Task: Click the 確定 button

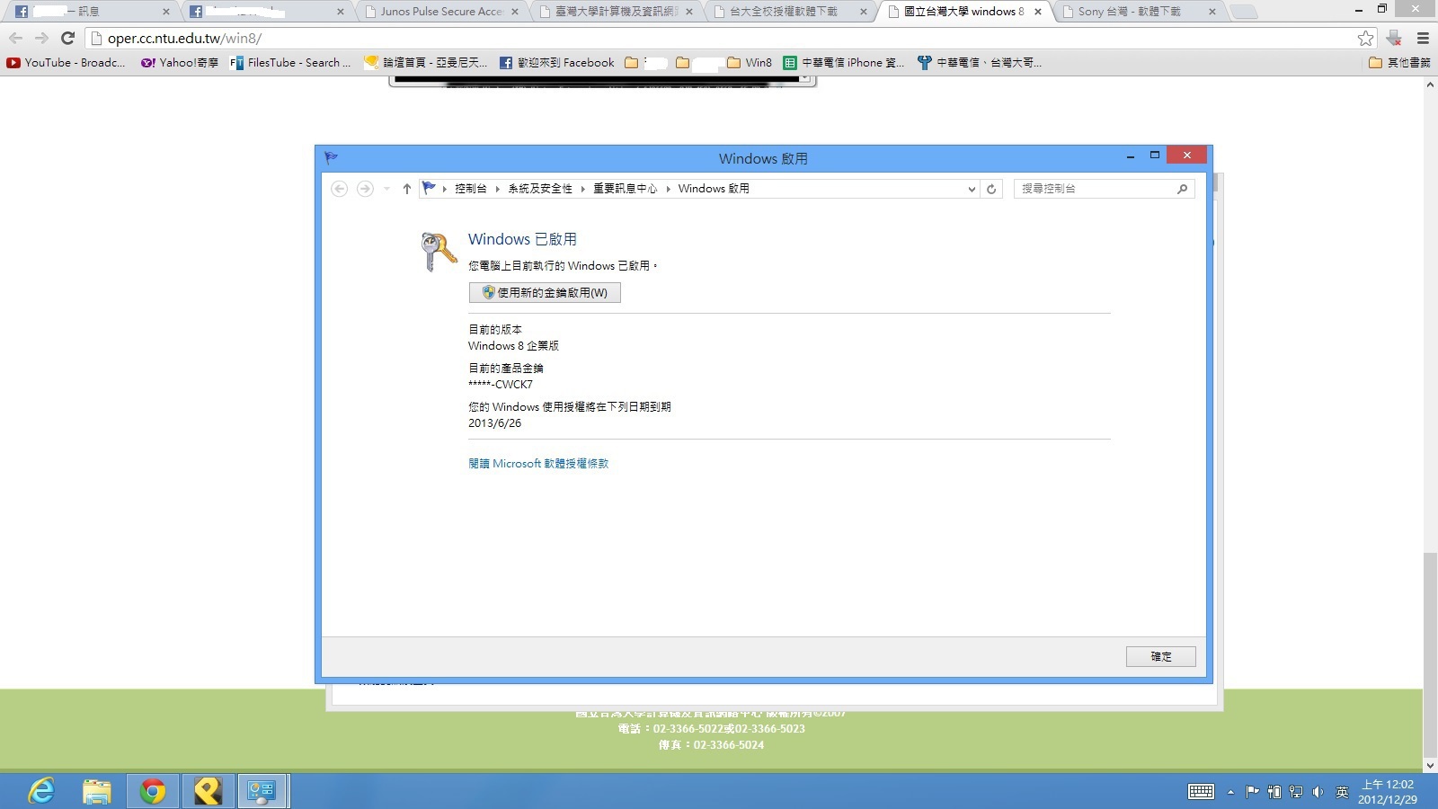Action: [1160, 656]
